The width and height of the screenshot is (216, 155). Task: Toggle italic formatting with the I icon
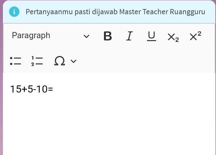coord(130,36)
